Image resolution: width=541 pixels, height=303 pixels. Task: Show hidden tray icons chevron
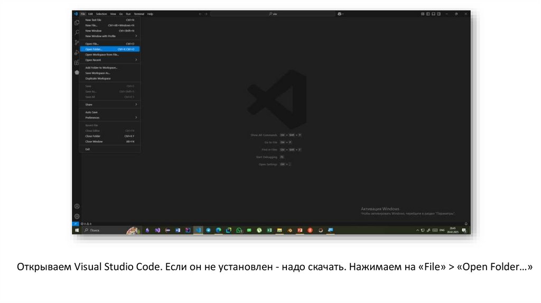(x=417, y=230)
